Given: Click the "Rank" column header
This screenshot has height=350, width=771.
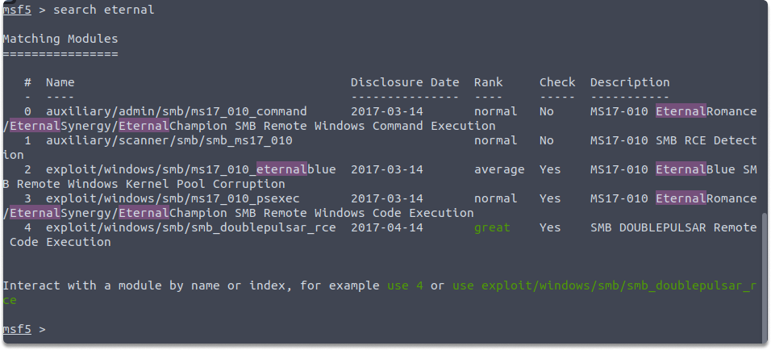Looking at the screenshot, I should point(488,82).
